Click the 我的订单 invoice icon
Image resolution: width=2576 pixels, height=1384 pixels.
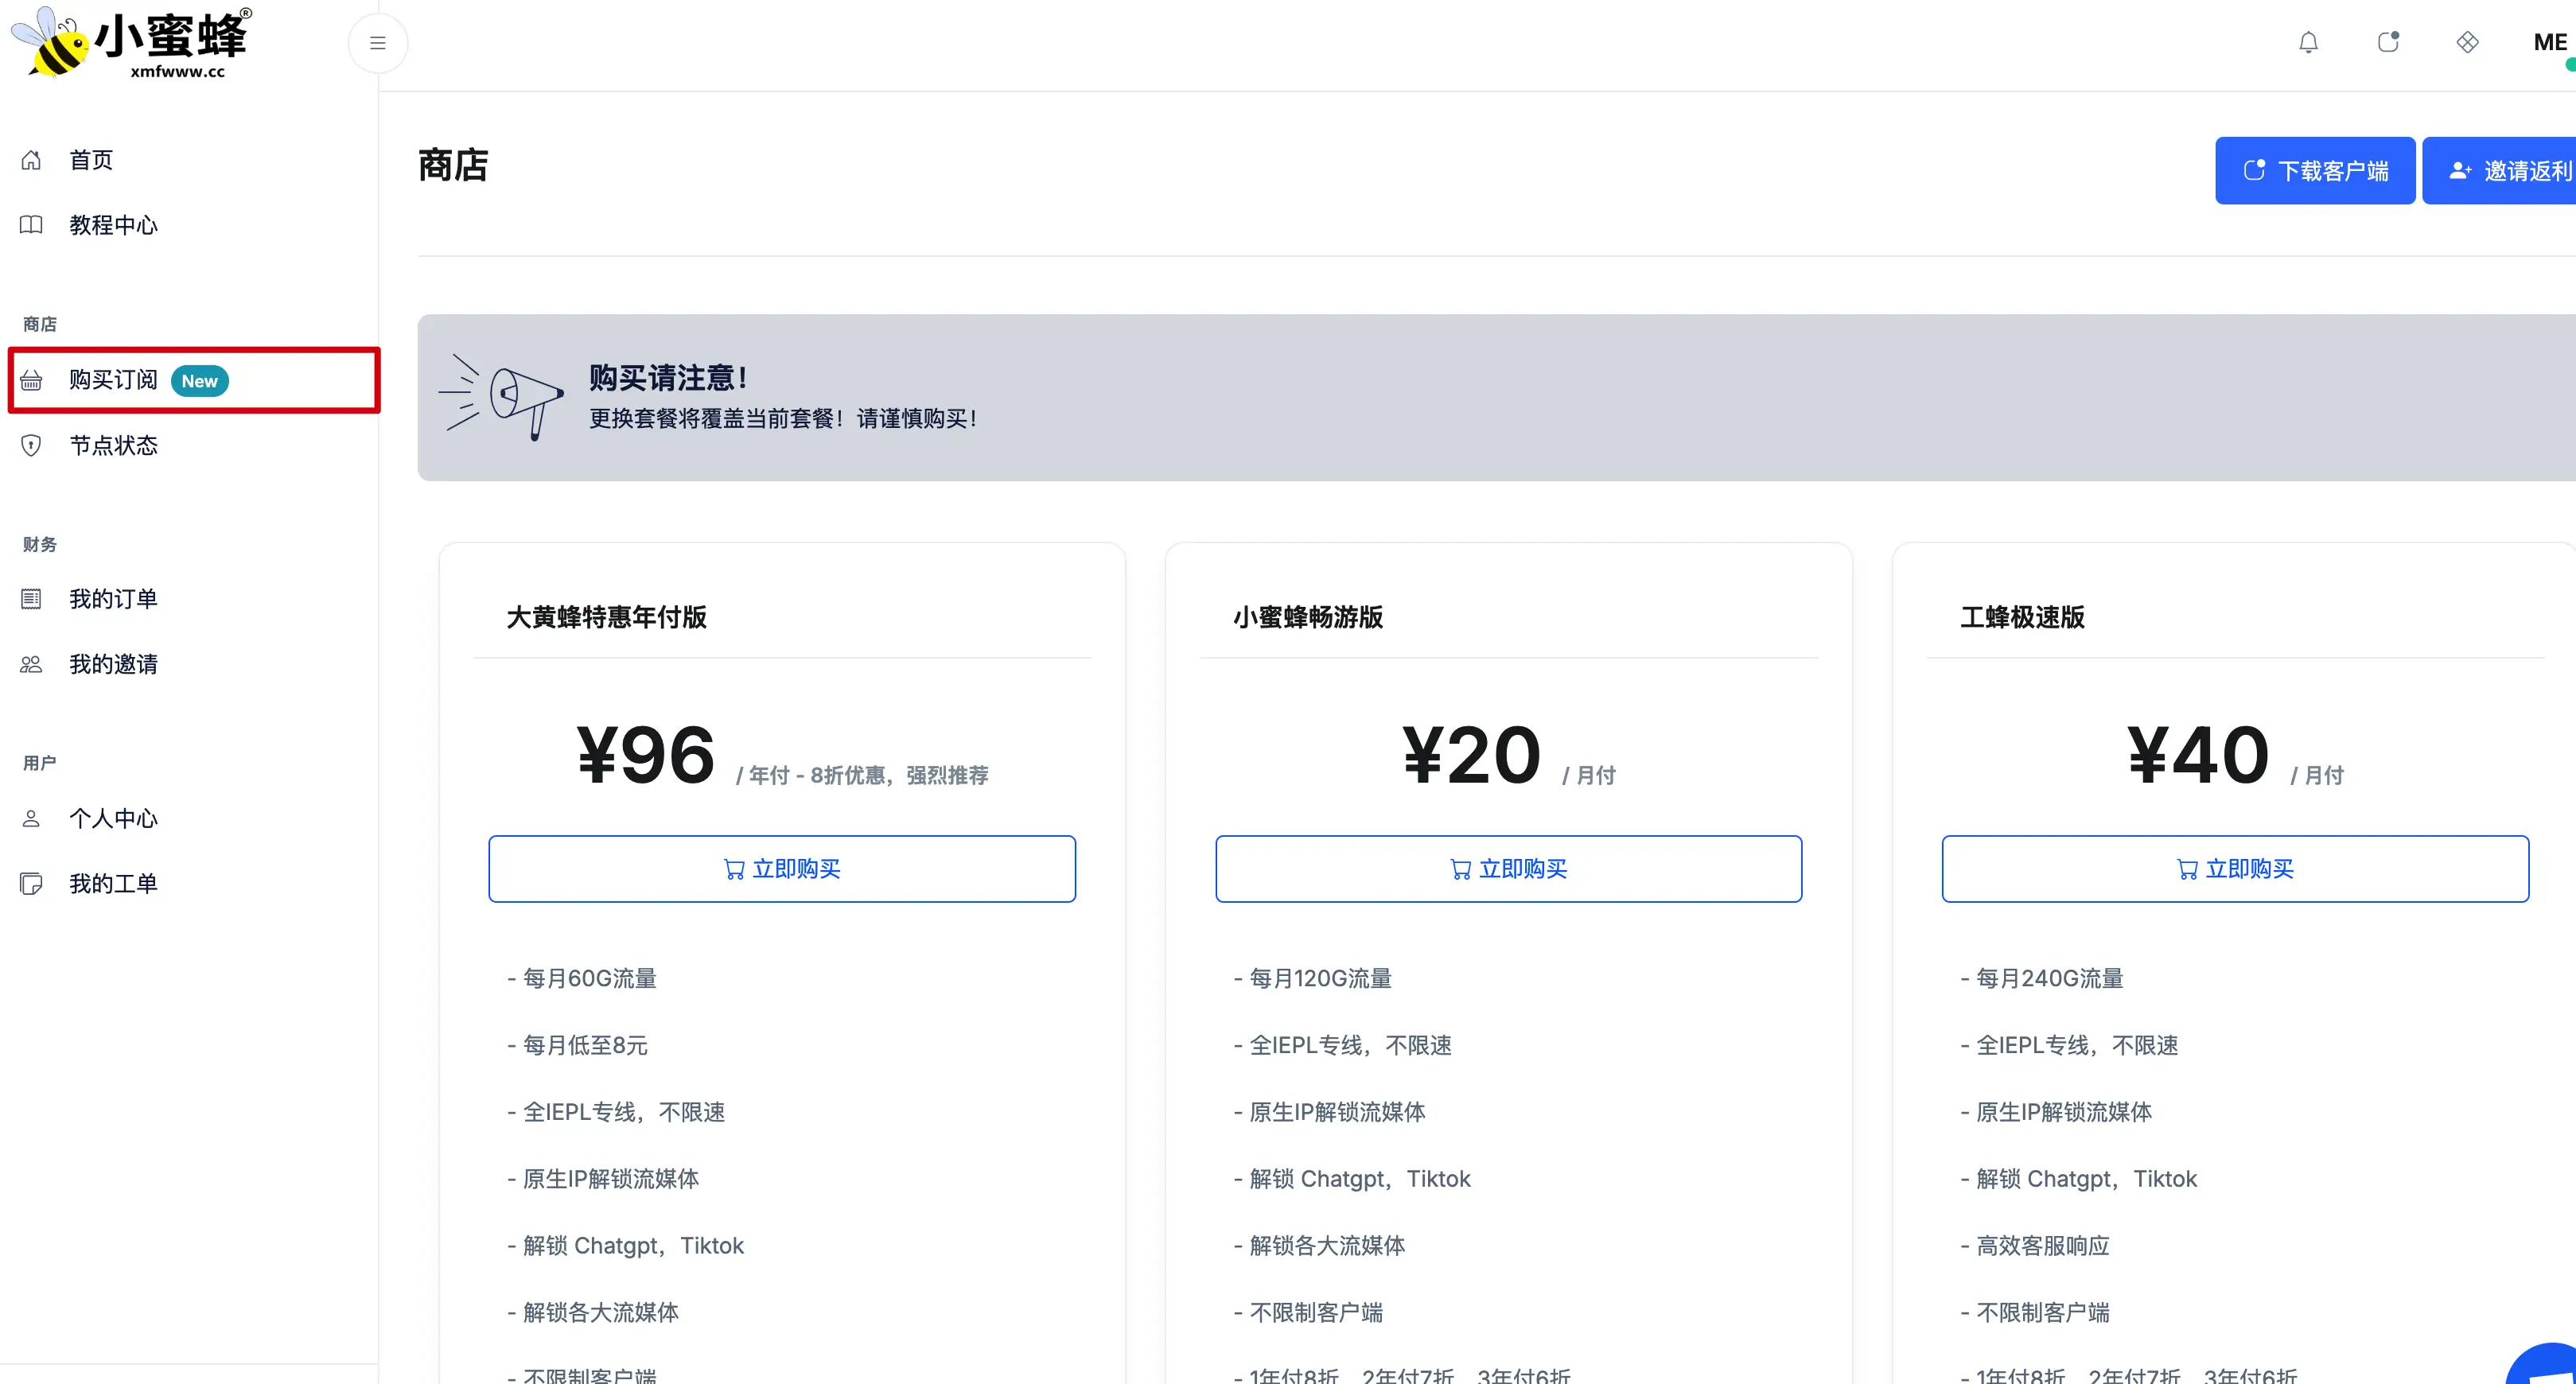30,598
